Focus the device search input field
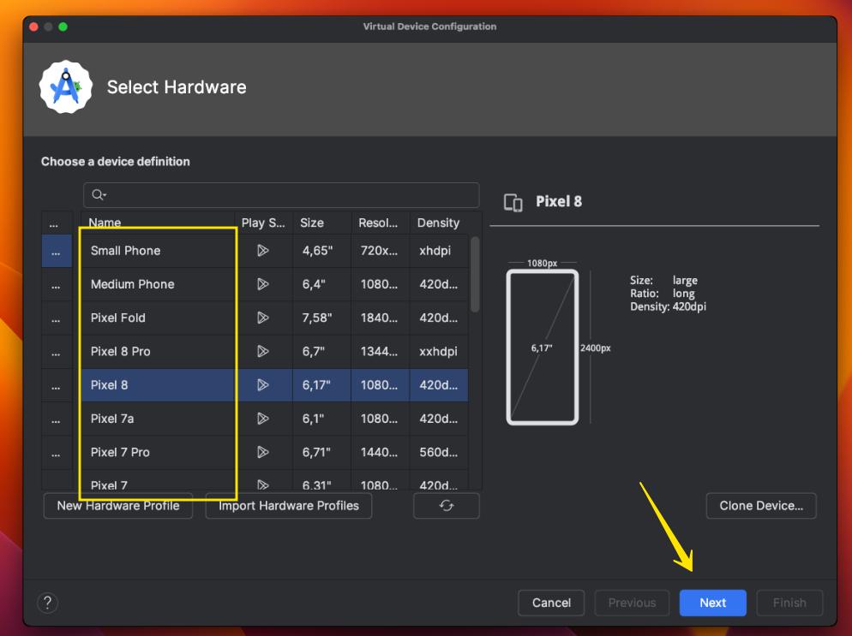Image resolution: width=852 pixels, height=636 pixels. (x=281, y=195)
